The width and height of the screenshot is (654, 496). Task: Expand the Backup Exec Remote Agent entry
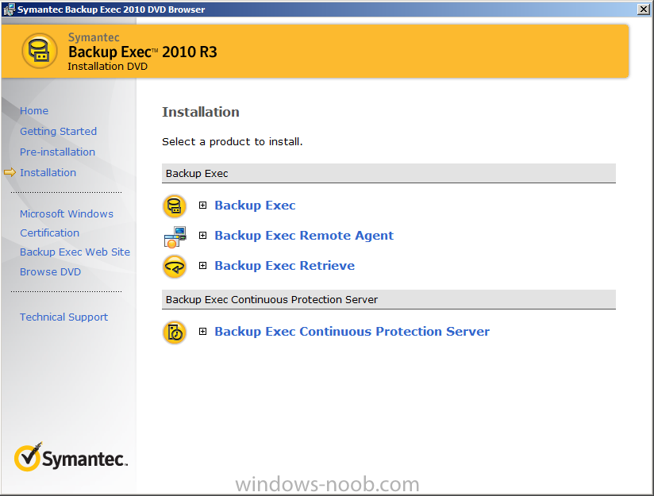pos(202,235)
